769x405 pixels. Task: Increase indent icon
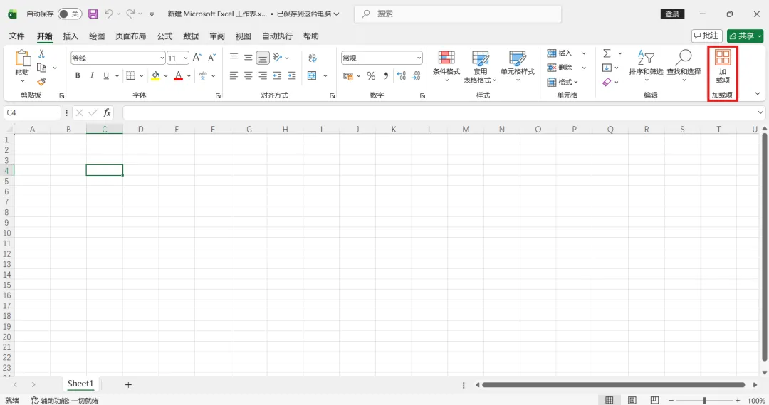click(292, 75)
